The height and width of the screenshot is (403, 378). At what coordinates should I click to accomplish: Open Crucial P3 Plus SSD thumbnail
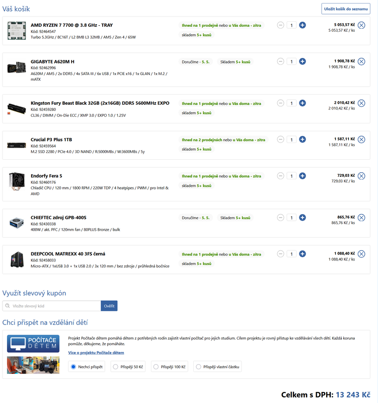(17, 145)
